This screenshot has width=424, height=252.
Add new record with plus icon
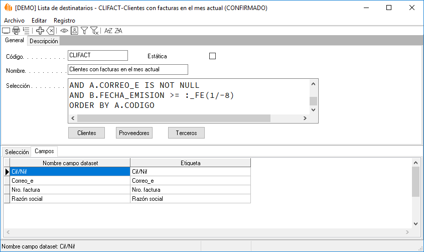(40, 31)
